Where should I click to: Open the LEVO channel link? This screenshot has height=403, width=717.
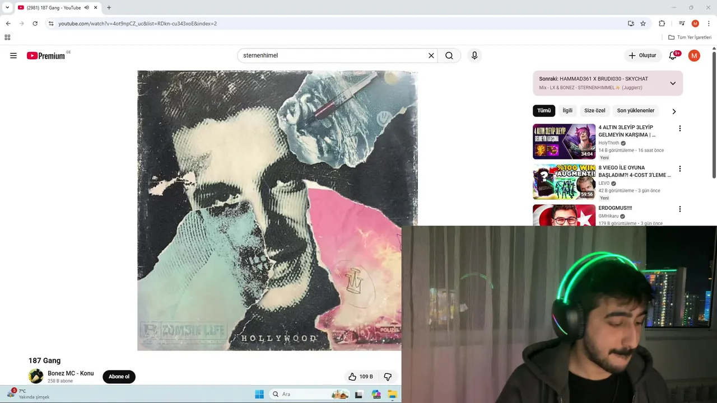click(x=604, y=183)
